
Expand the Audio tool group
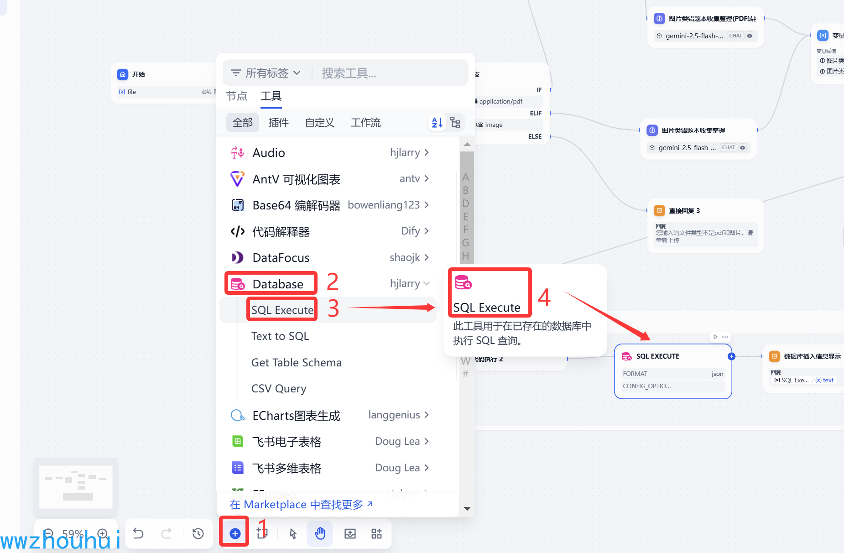click(x=427, y=152)
